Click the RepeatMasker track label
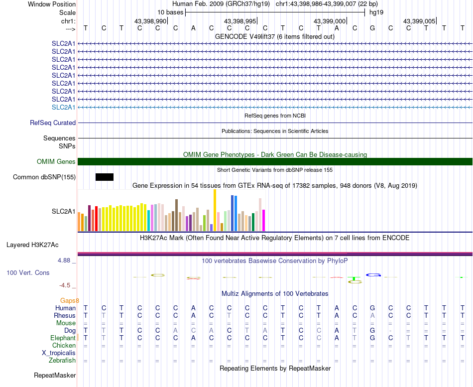Screen dimensions: 473x387 [x=55, y=375]
